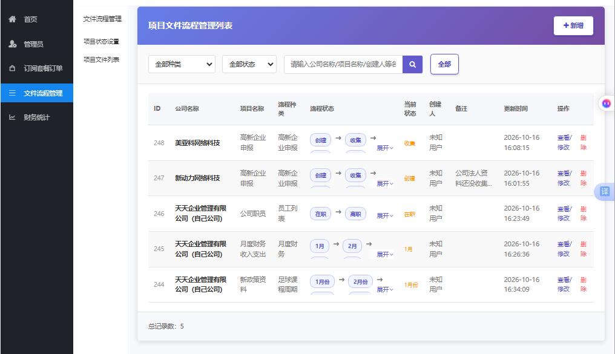615x354 pixels.
Task: Click the 流程状态 column header
Action: coord(322,108)
